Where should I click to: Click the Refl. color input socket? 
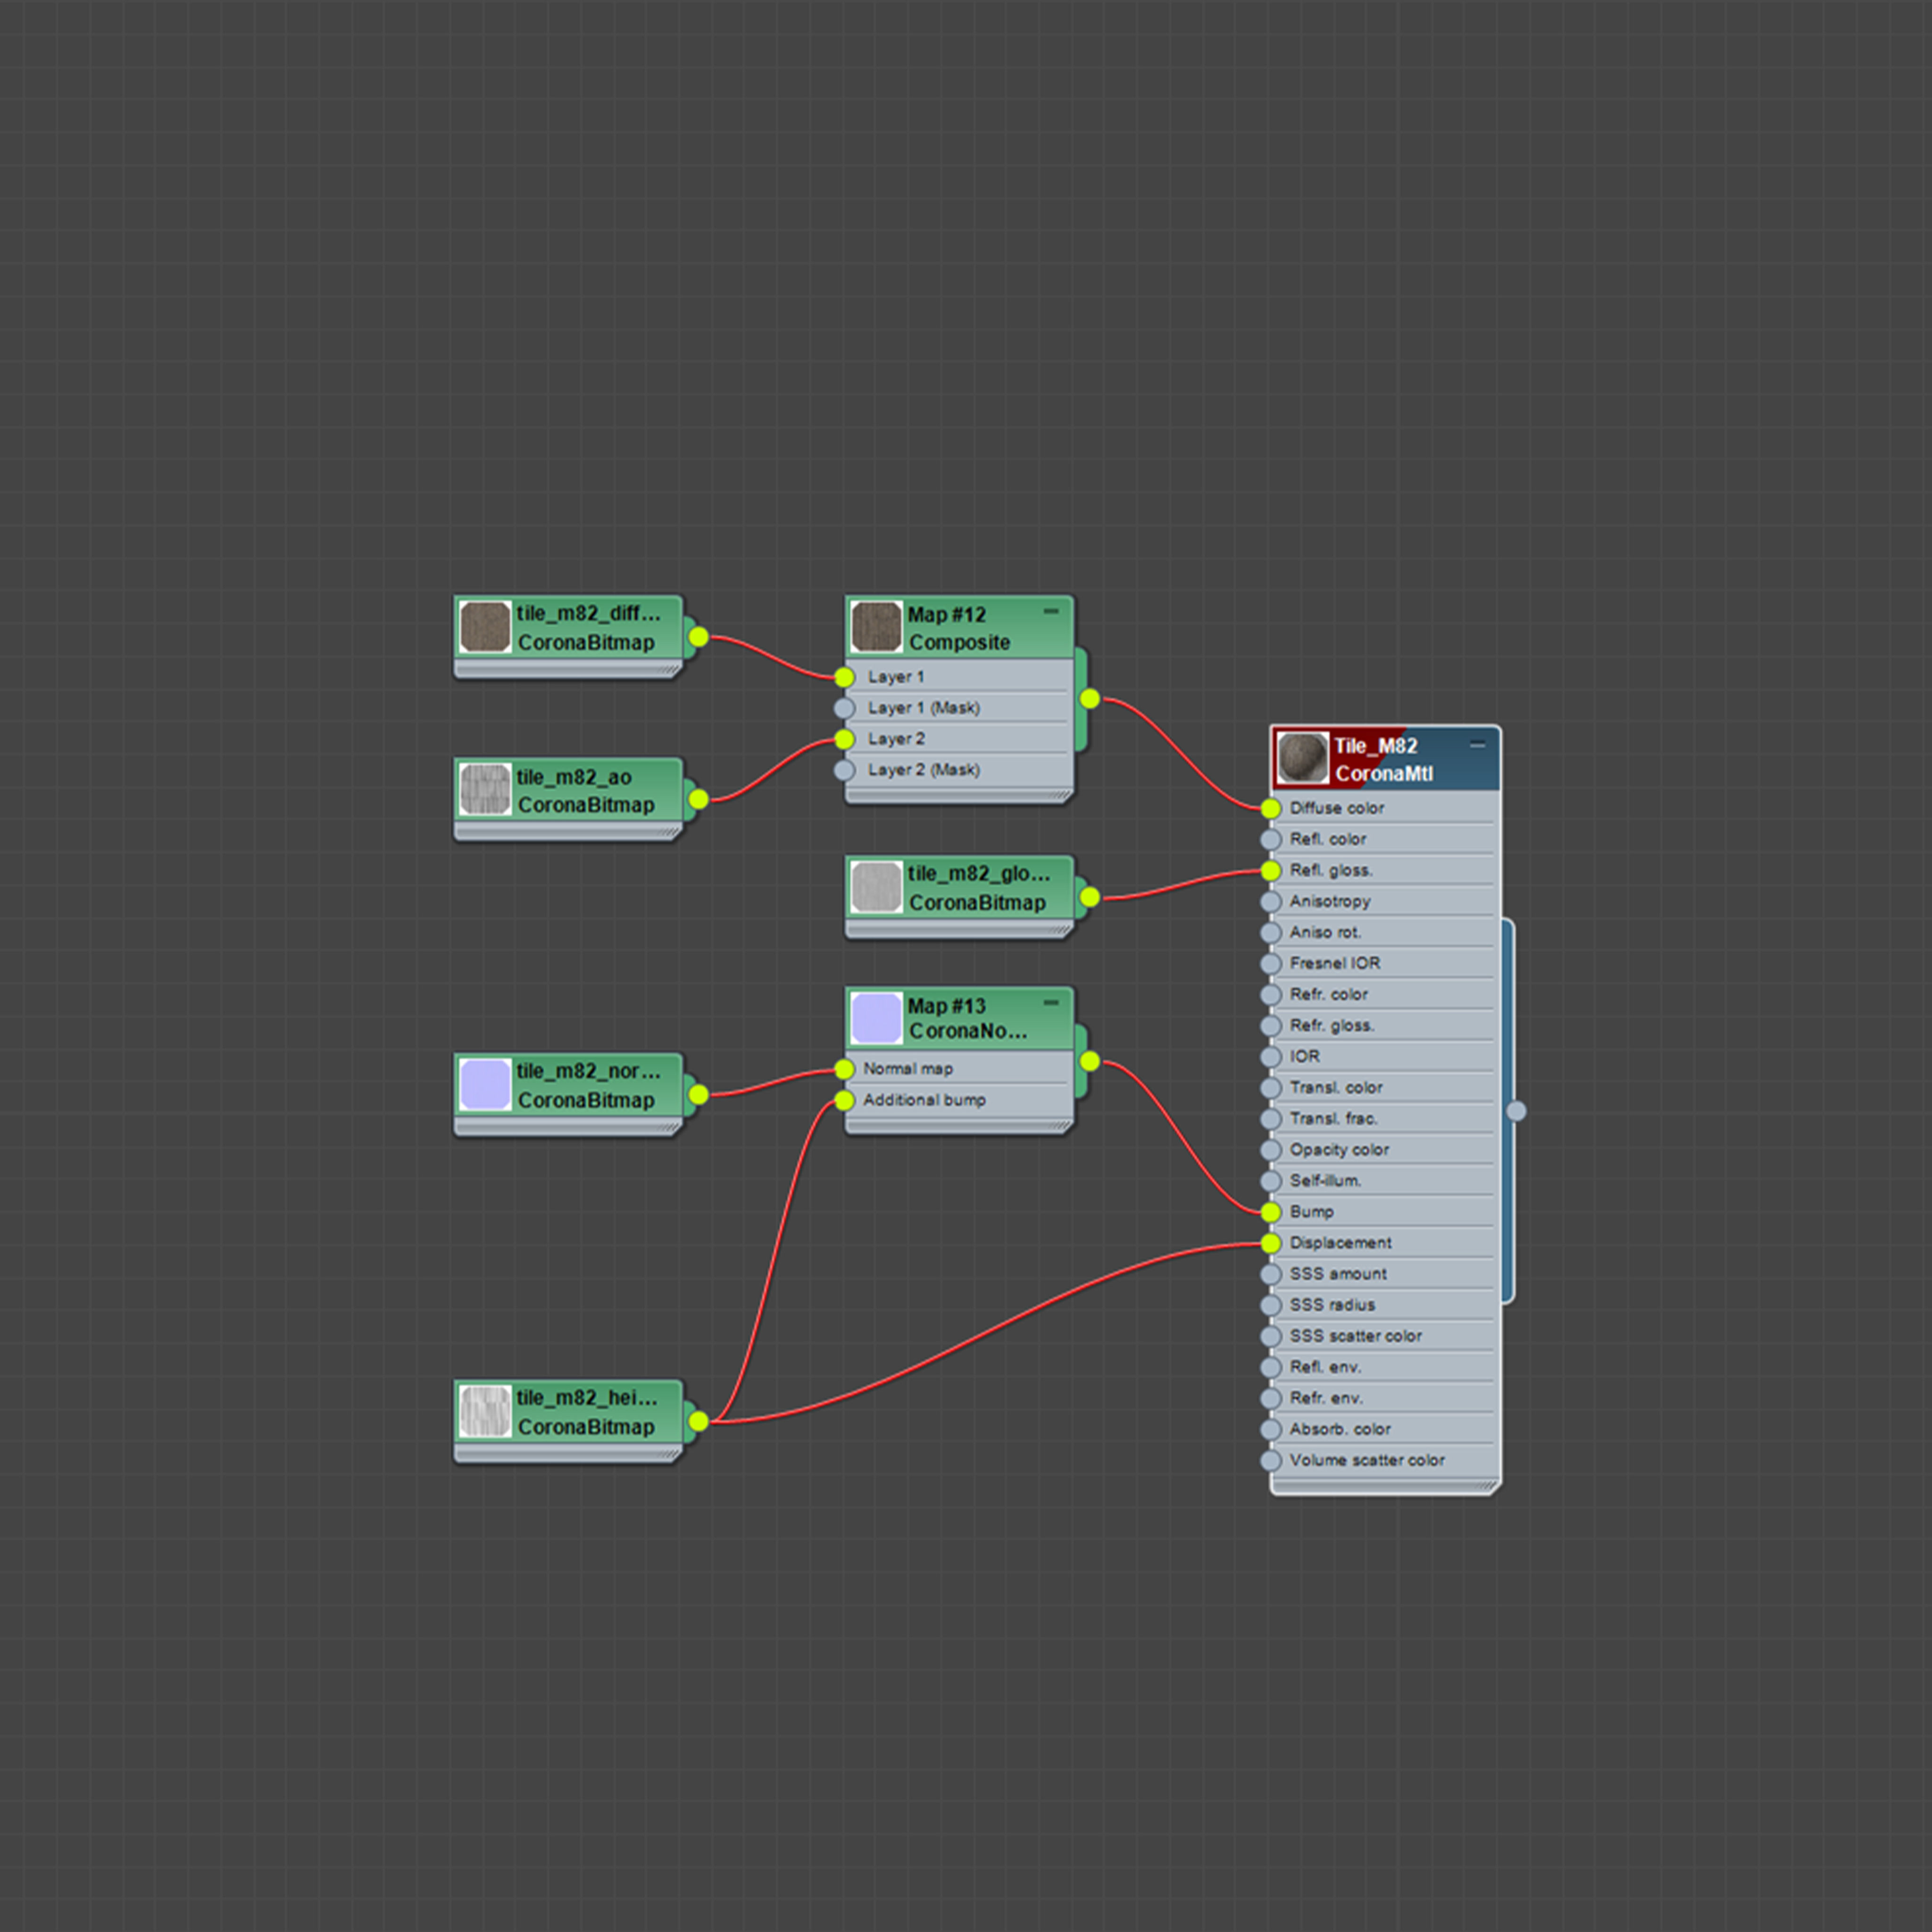coord(1270,839)
